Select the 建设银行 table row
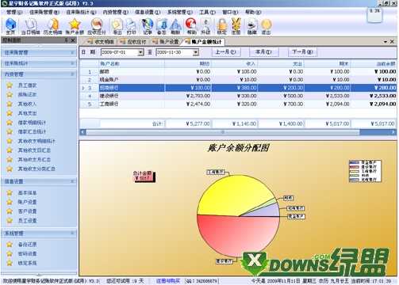Image resolution: width=399 pixels, height=285 pixels. 238,96
